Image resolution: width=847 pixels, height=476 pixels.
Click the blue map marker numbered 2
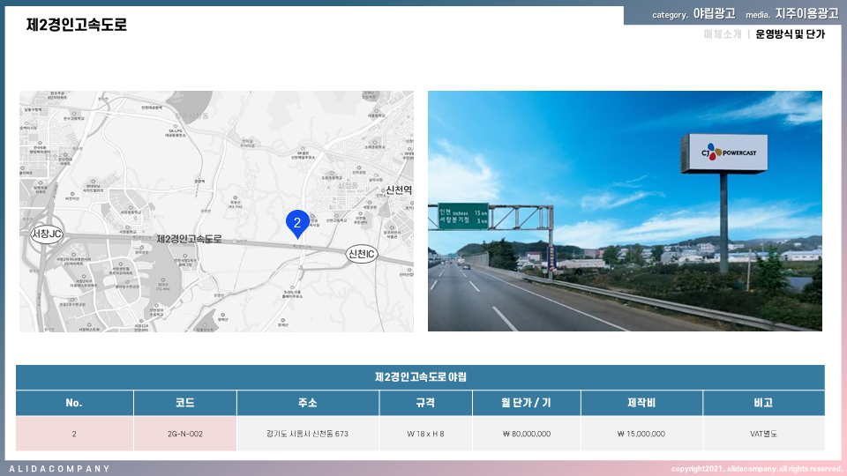click(x=297, y=223)
